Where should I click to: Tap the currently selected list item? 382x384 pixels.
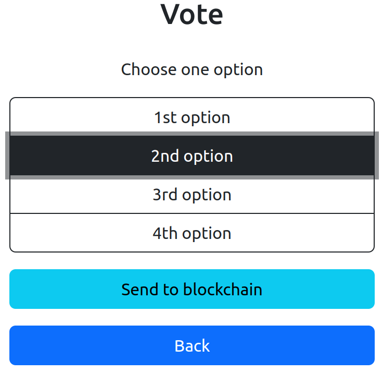[x=192, y=156]
